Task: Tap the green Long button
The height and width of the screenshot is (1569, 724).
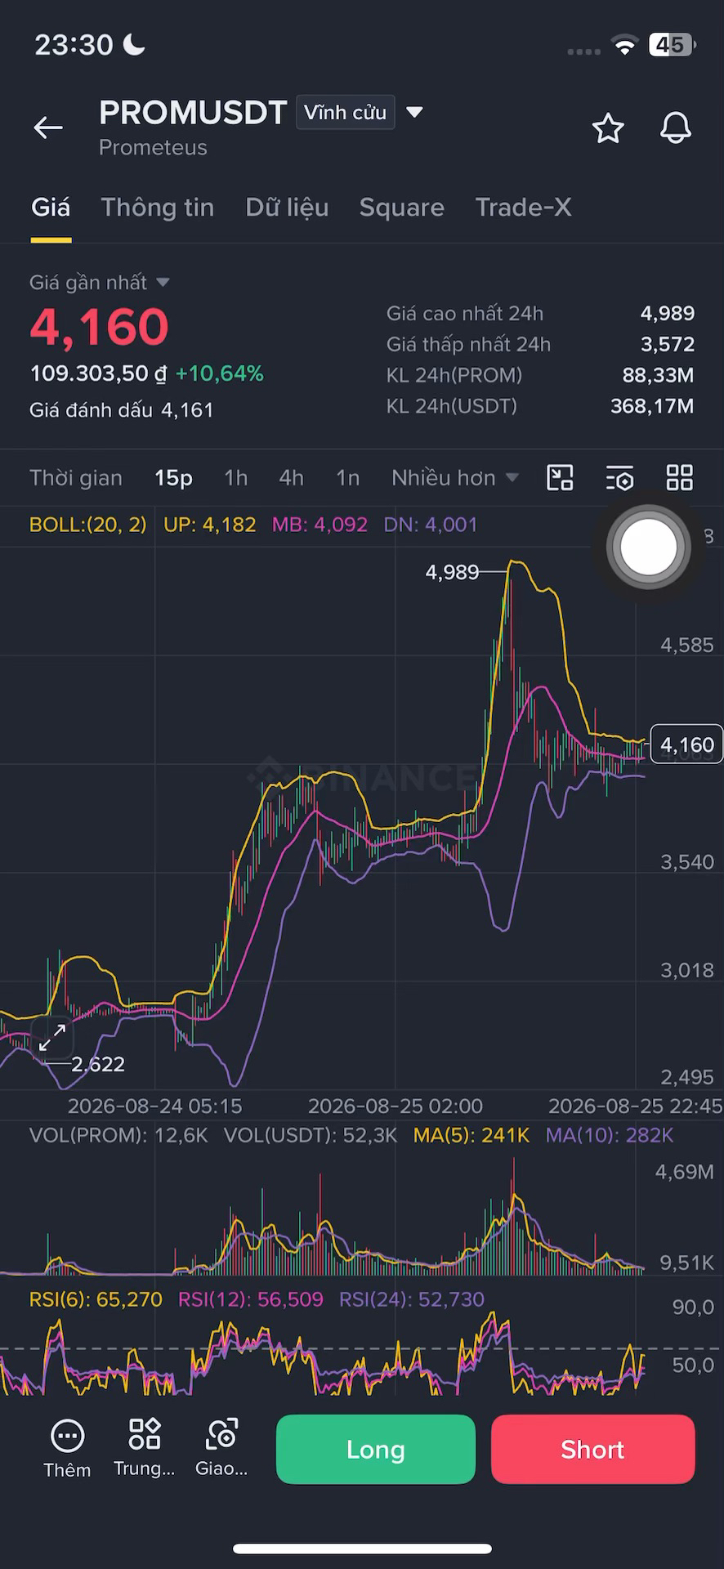Action: (x=376, y=1450)
